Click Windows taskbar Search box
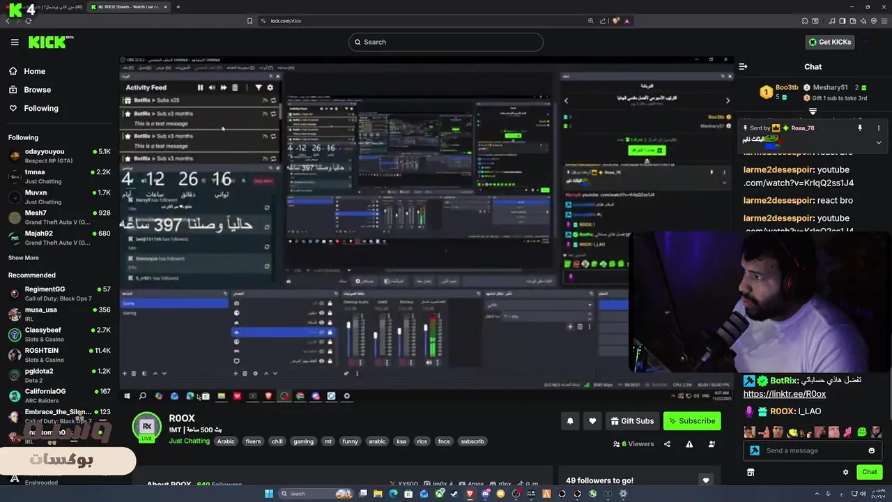 tap(314, 494)
